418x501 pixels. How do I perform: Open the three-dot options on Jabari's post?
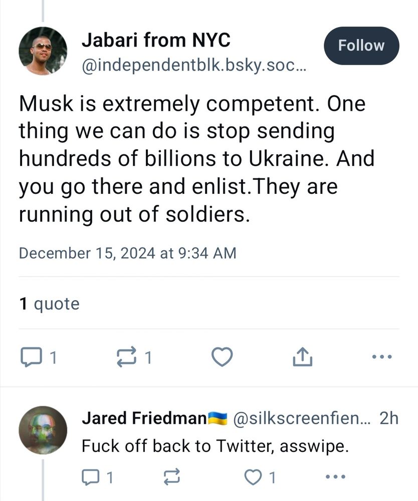click(x=382, y=356)
